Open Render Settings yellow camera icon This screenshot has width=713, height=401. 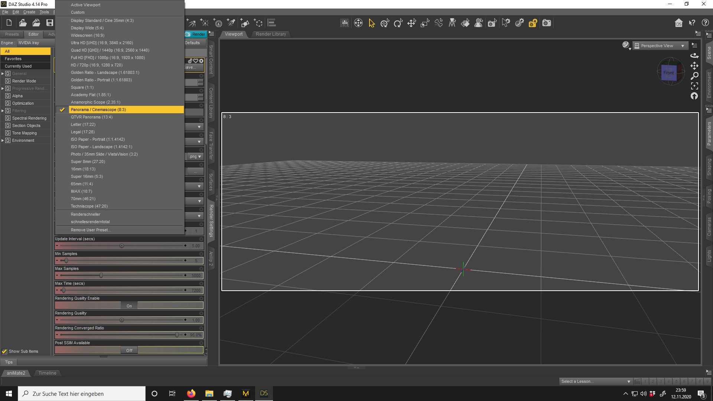click(x=533, y=23)
